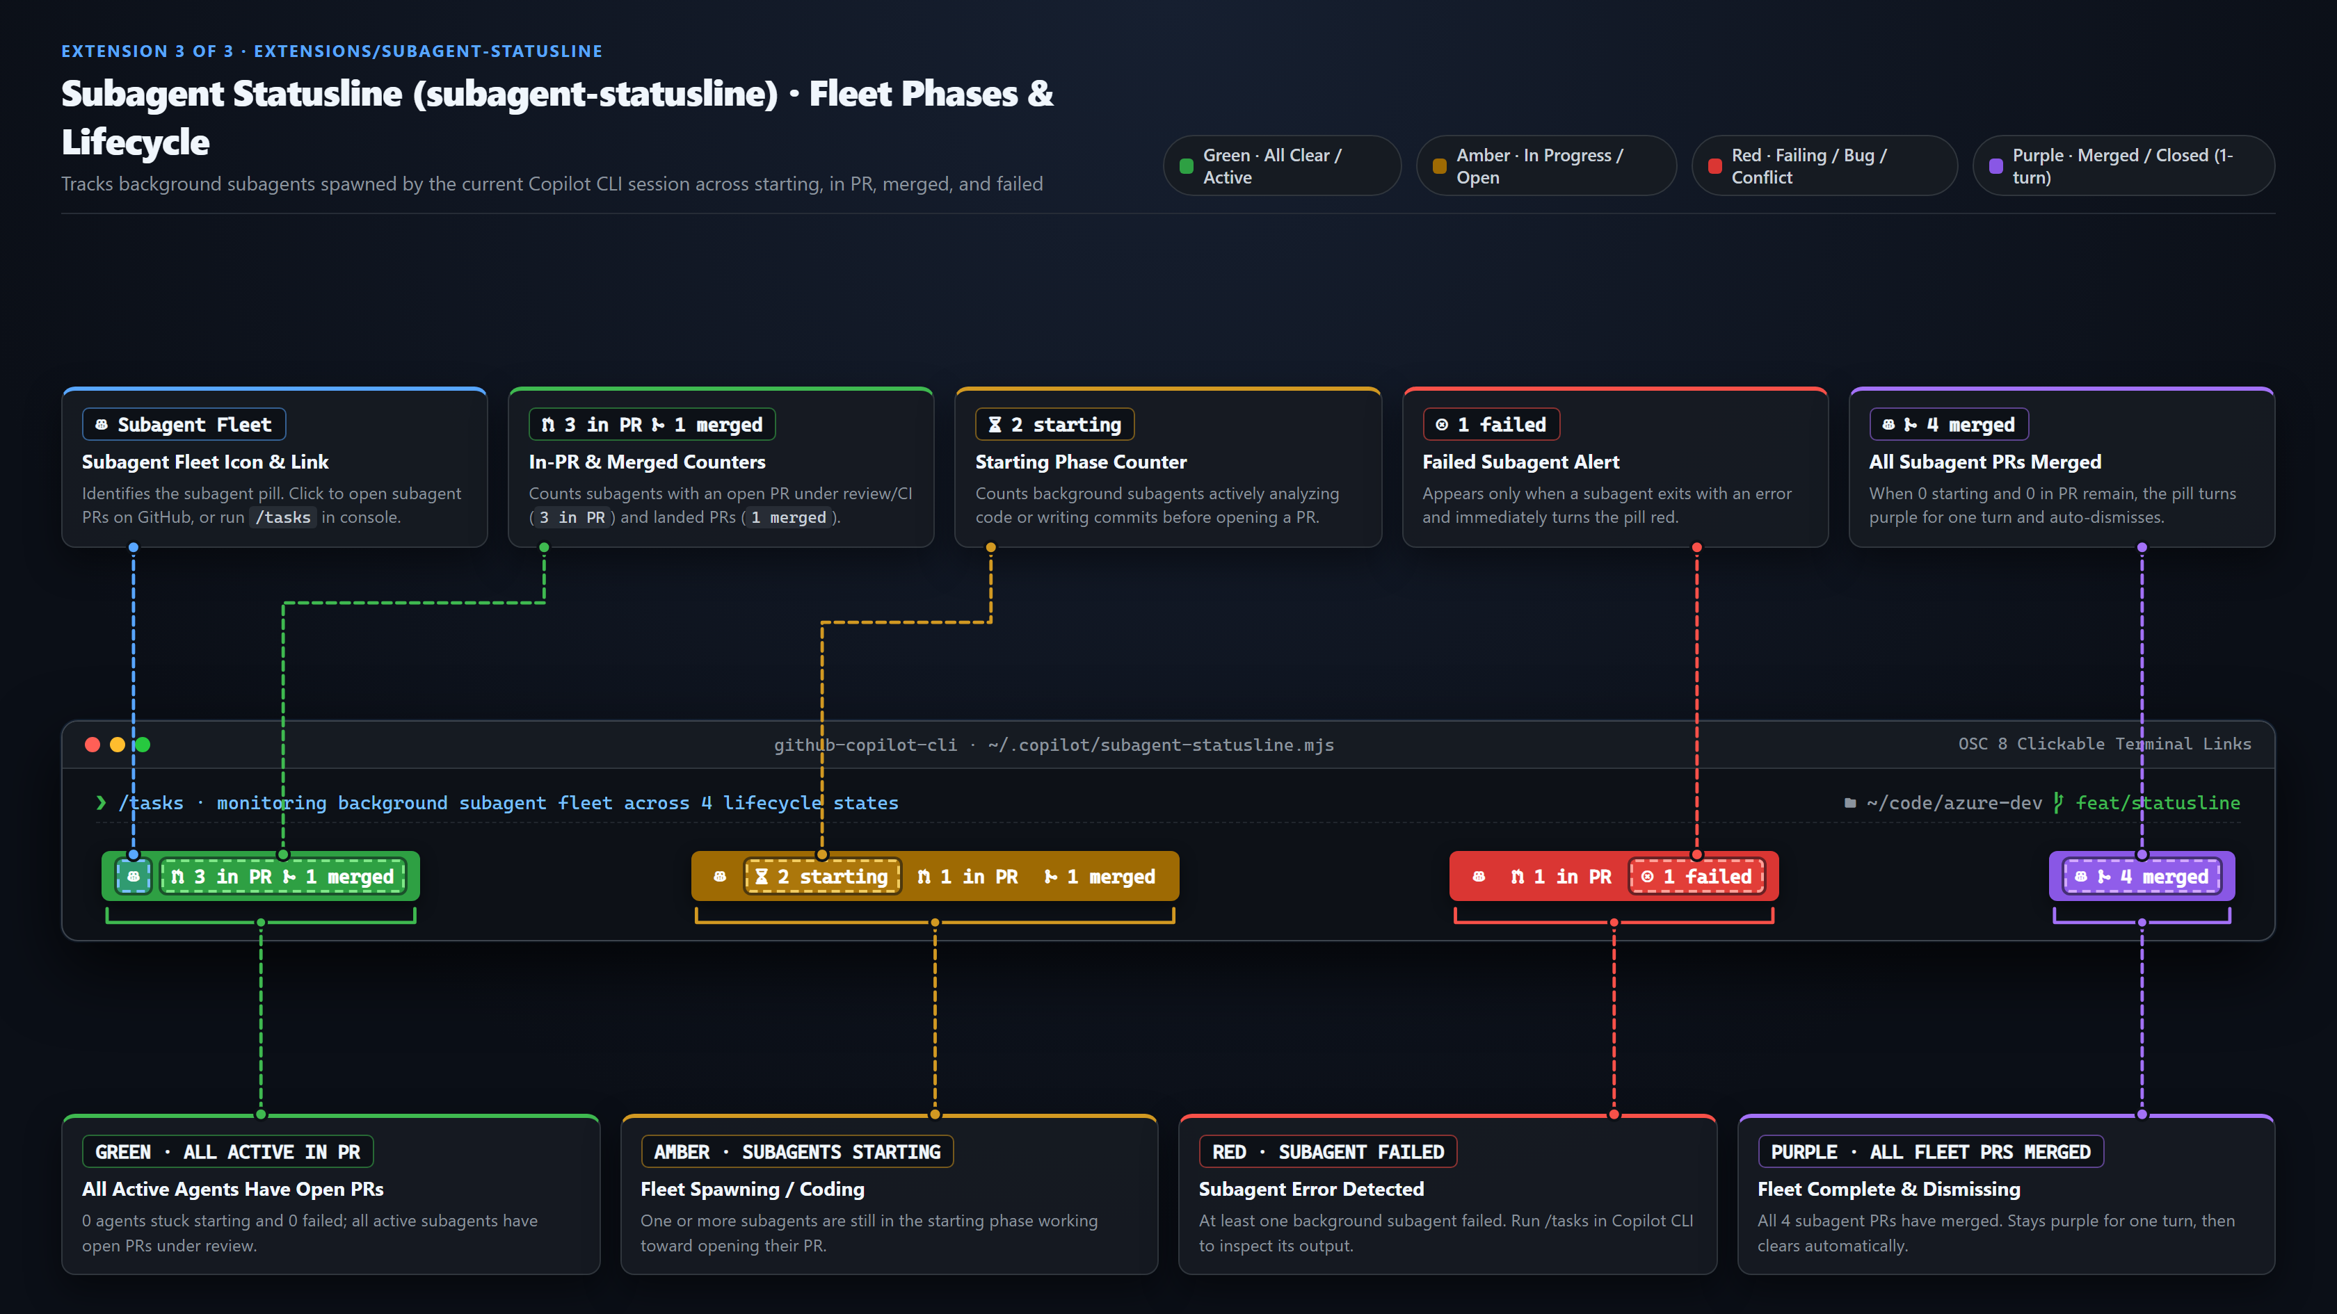This screenshot has width=2337, height=1314.
Task: Click the '/tasks' command in the terminal prompt
Action: point(151,802)
